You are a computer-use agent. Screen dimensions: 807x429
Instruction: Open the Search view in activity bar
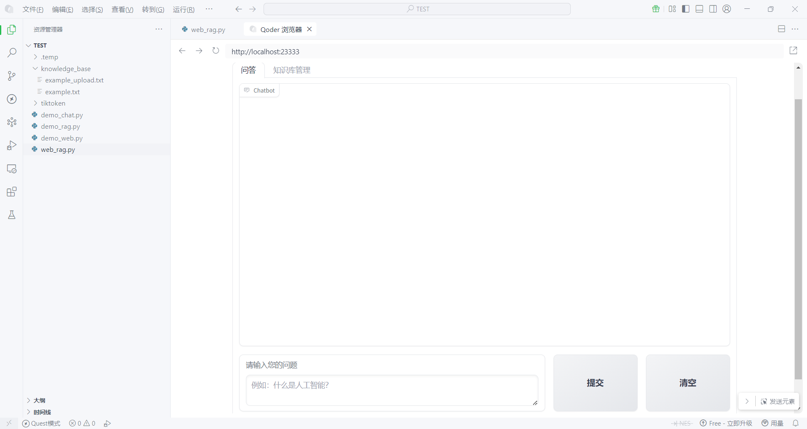12,53
